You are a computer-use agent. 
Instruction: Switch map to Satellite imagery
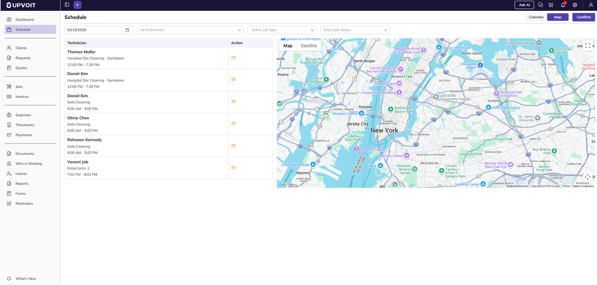309,46
